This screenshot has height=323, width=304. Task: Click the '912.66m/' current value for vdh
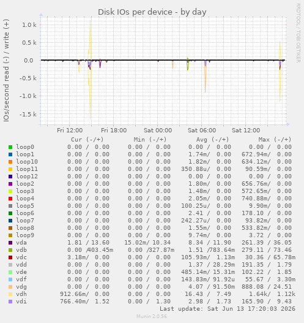coord(75,294)
